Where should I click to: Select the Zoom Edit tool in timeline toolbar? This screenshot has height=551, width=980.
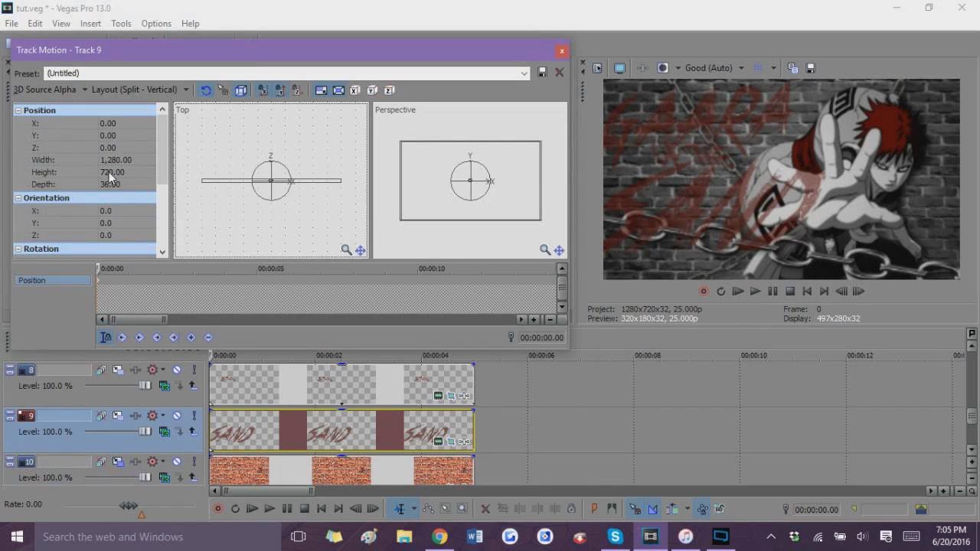[x=462, y=509]
